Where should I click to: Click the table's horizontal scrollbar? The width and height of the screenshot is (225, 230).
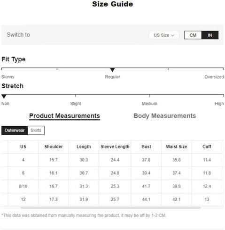click(110, 208)
